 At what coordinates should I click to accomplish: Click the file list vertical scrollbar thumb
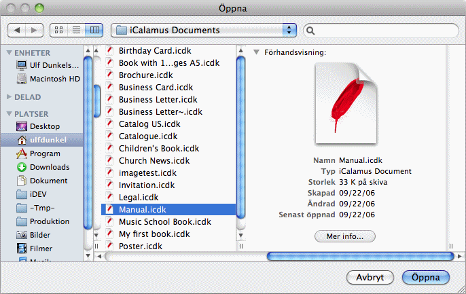[x=240, y=138]
